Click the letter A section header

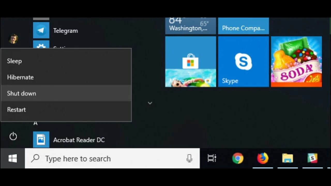click(35, 123)
